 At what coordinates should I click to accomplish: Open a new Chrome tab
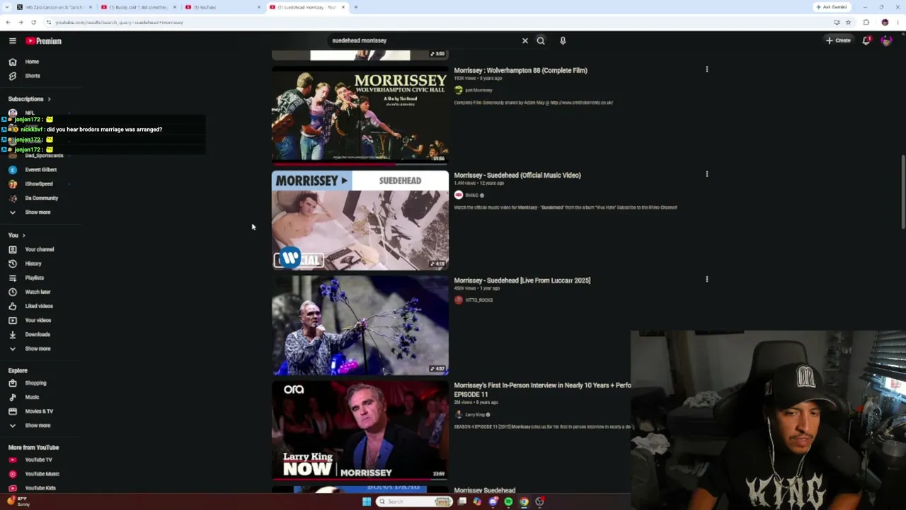point(355,7)
